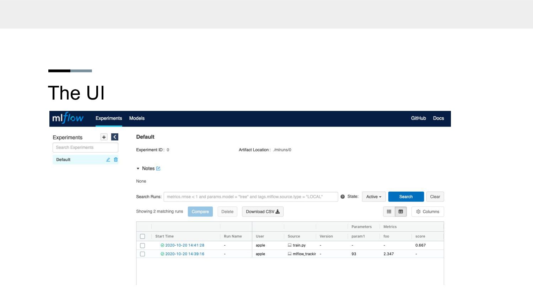Sort by foo metric column header
The image size is (533, 300).
point(386,236)
